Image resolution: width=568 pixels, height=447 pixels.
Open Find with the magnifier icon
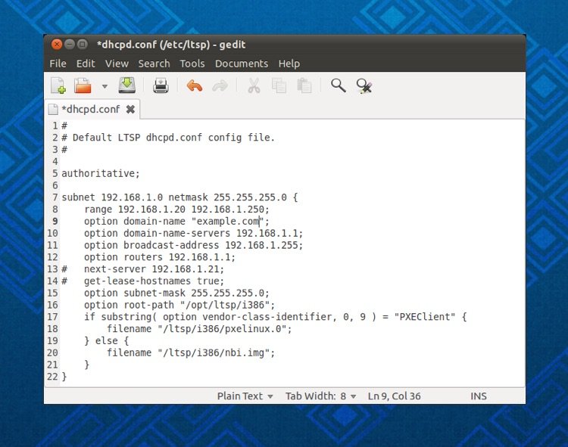click(x=338, y=85)
